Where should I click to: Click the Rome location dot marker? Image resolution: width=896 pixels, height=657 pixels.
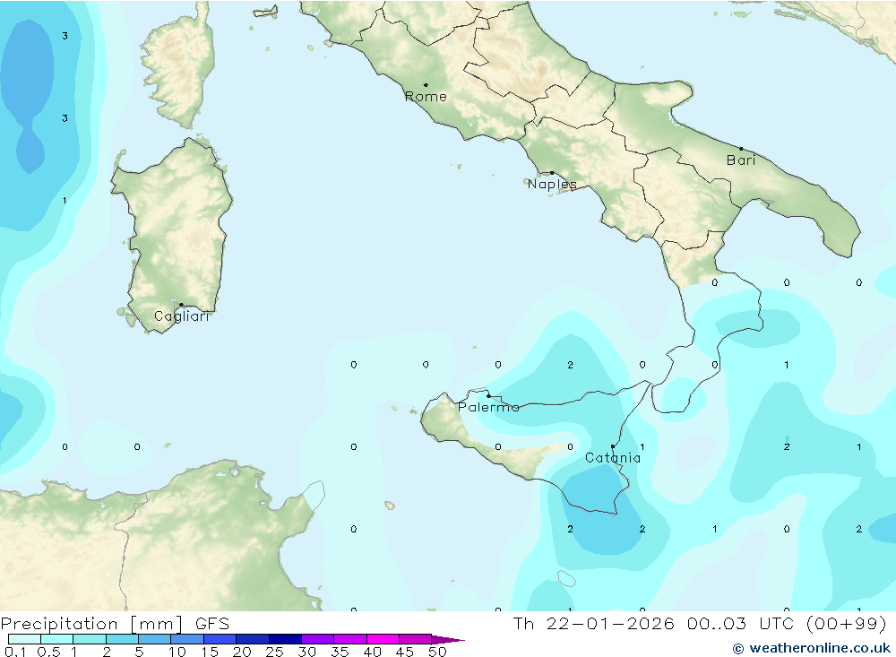[x=426, y=84]
